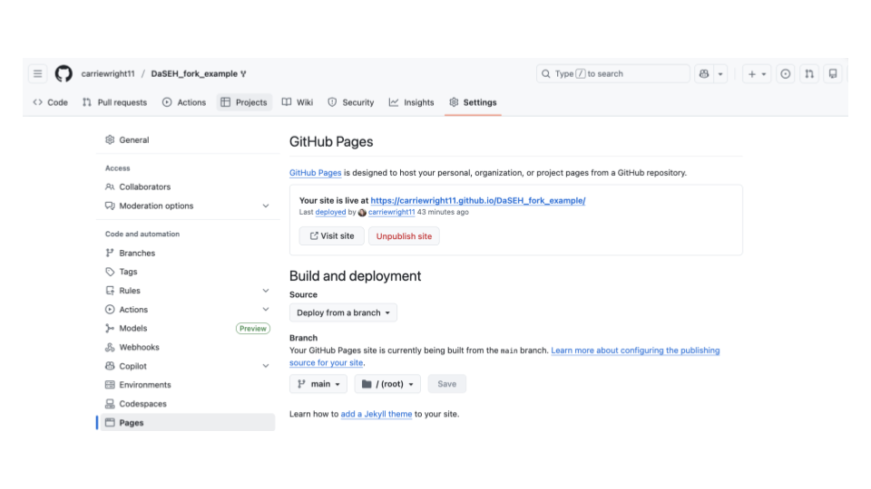The image size is (871, 489).
Task: Click the branch icon beside Branches
Action: coord(110,253)
